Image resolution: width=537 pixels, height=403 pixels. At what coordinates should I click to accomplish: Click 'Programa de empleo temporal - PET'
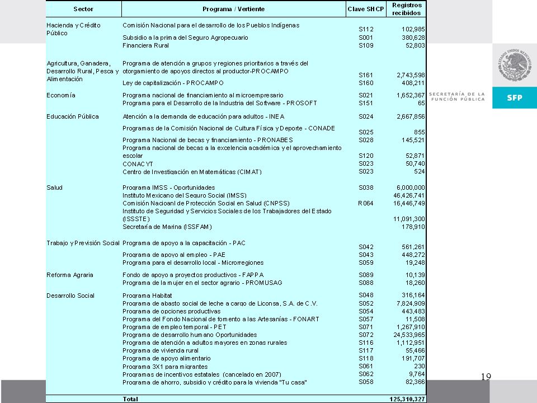coord(175,327)
